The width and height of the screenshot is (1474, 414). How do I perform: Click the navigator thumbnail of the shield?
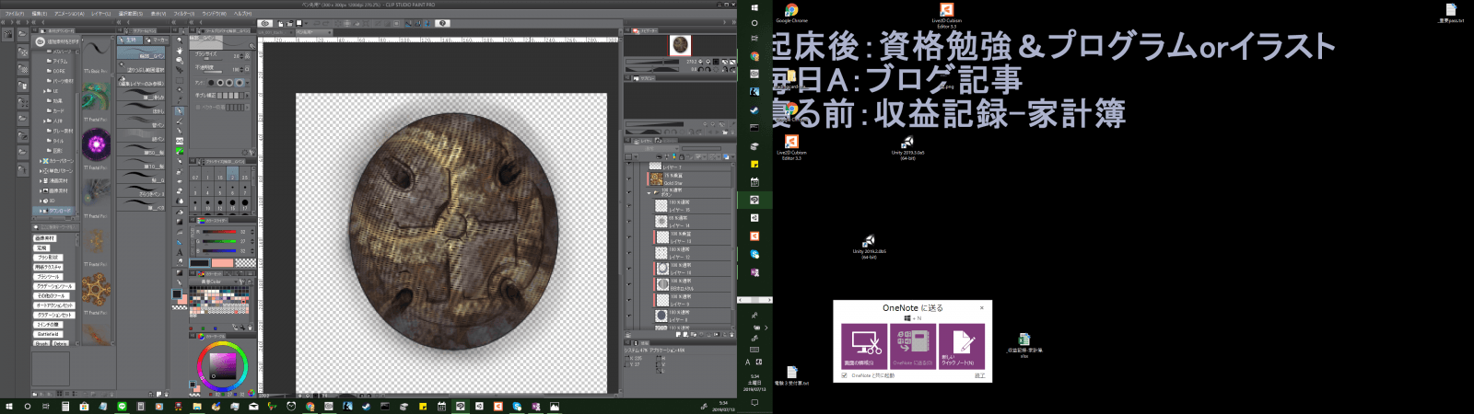[x=680, y=45]
